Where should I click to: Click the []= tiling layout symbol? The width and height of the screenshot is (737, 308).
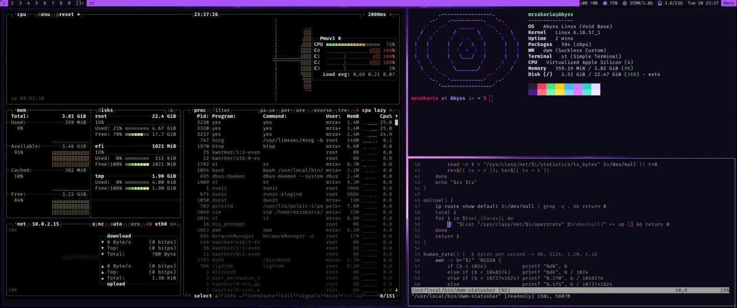click(80, 3)
